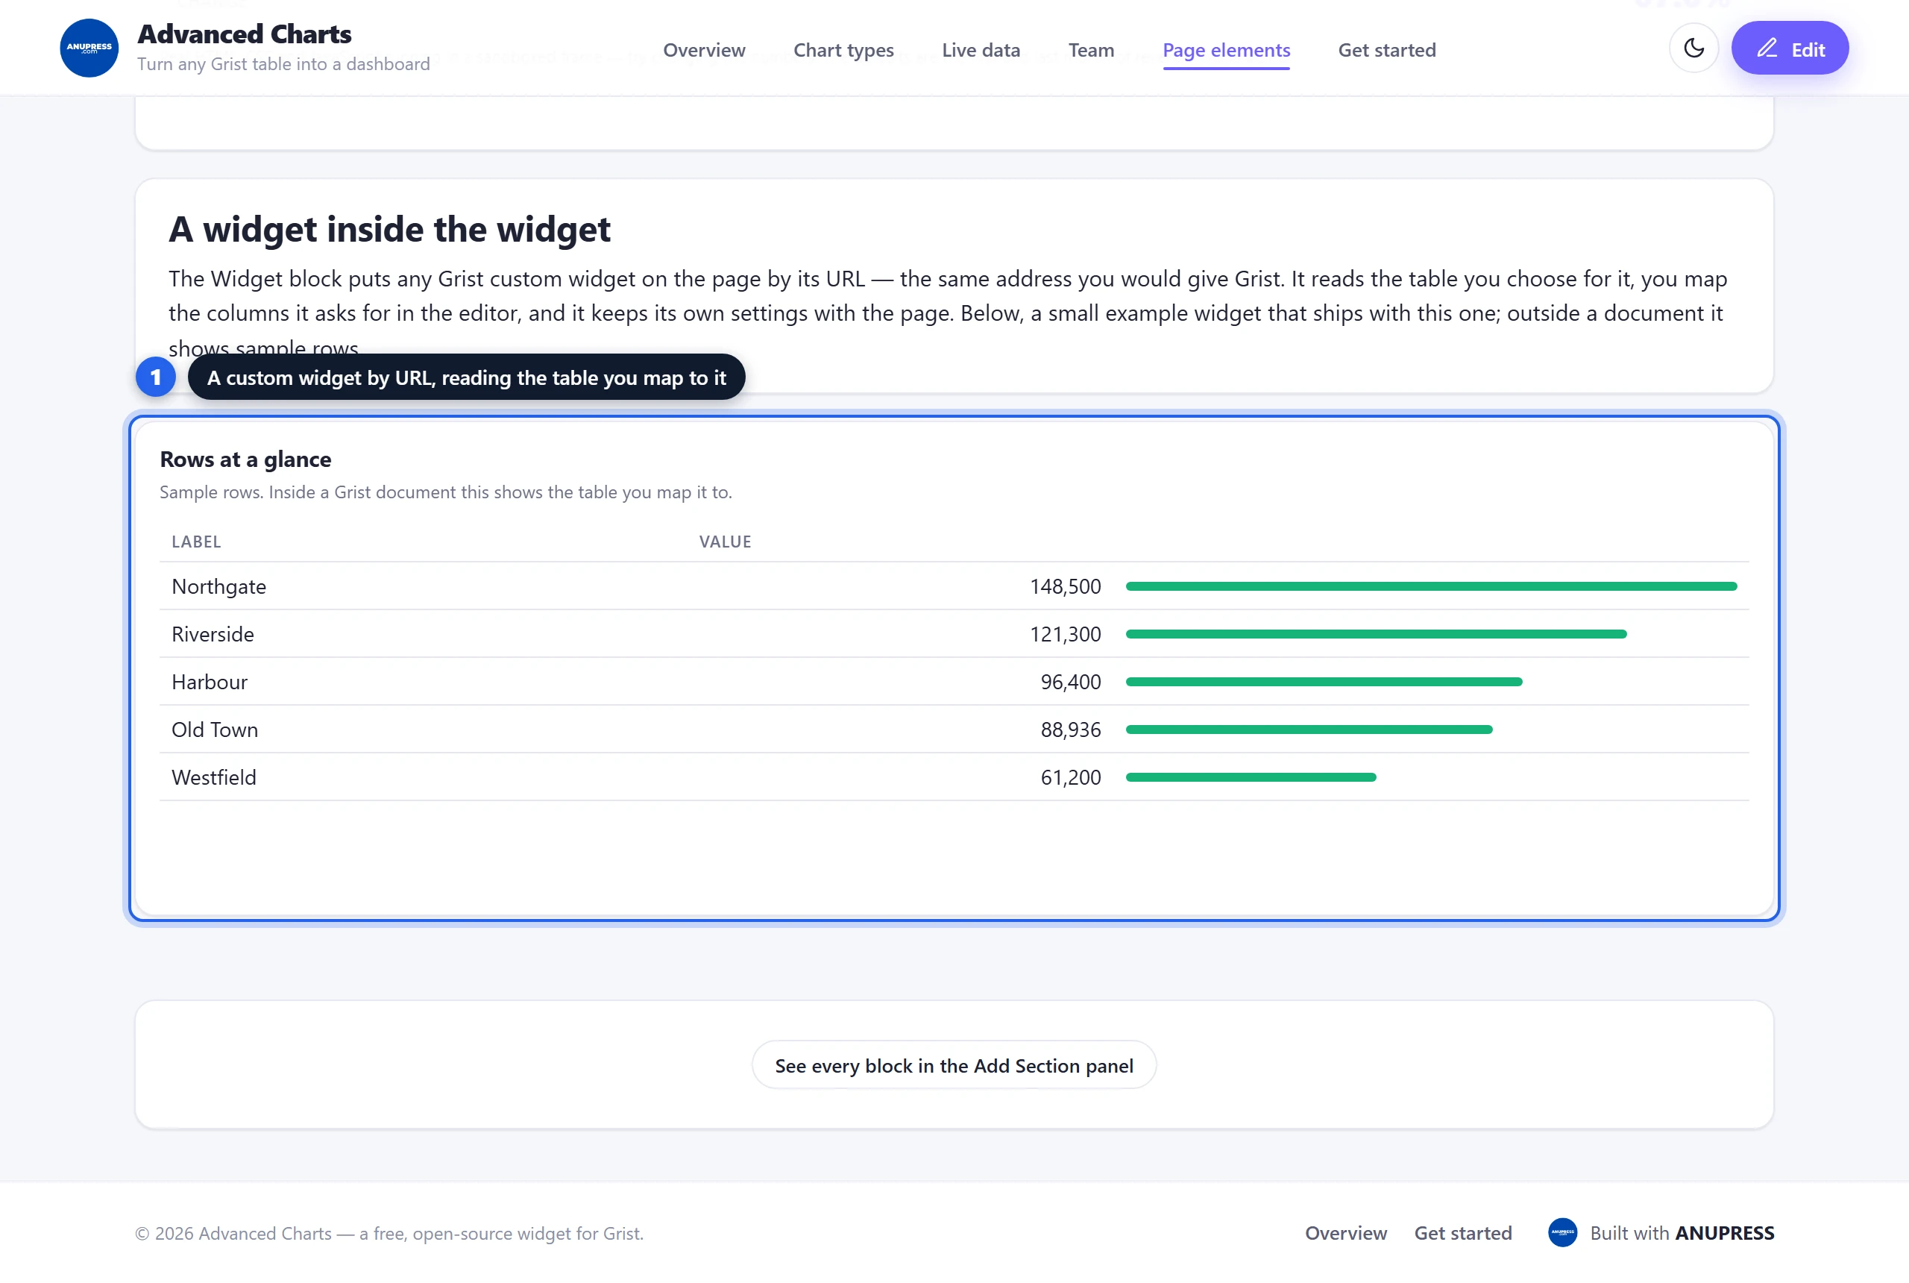Select the Old Town row label
The width and height of the screenshot is (1909, 1283).
click(x=214, y=730)
